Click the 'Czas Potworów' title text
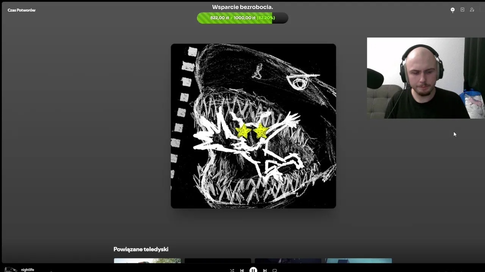Screen dimensions: 485x272 tap(22, 10)
